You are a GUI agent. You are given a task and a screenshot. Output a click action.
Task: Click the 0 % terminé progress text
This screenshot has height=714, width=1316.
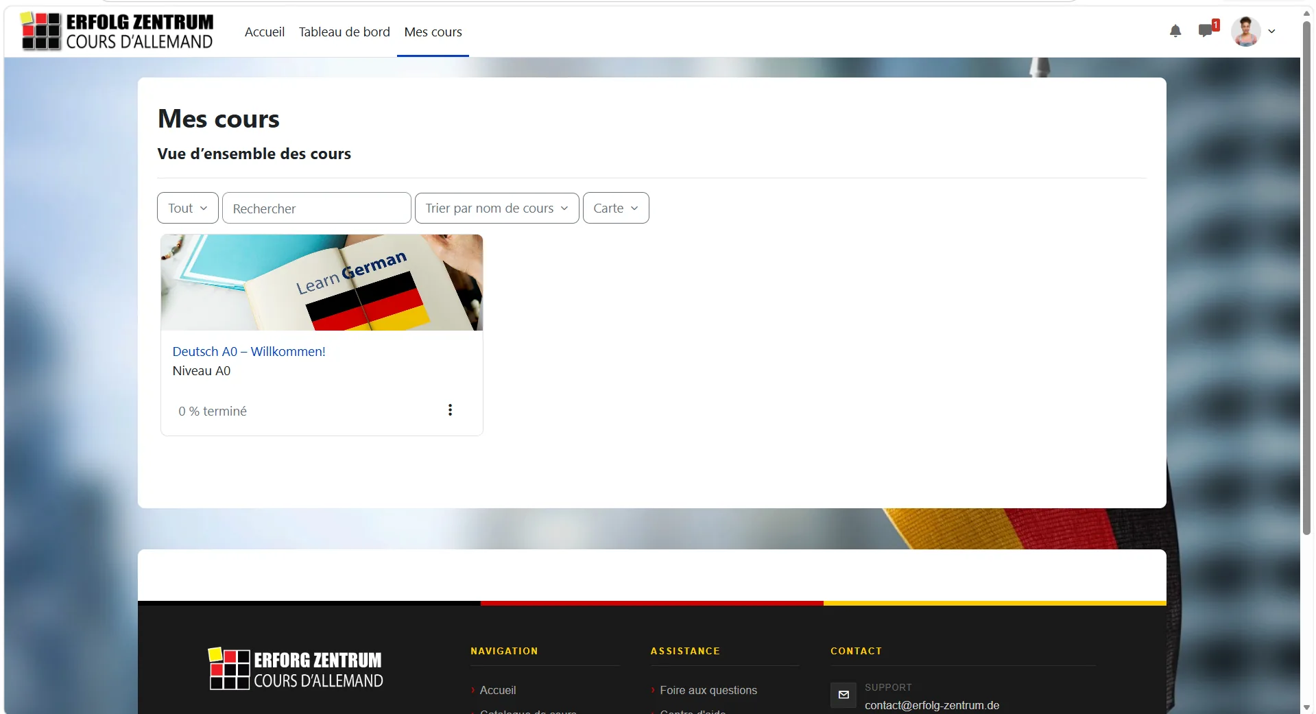(213, 411)
